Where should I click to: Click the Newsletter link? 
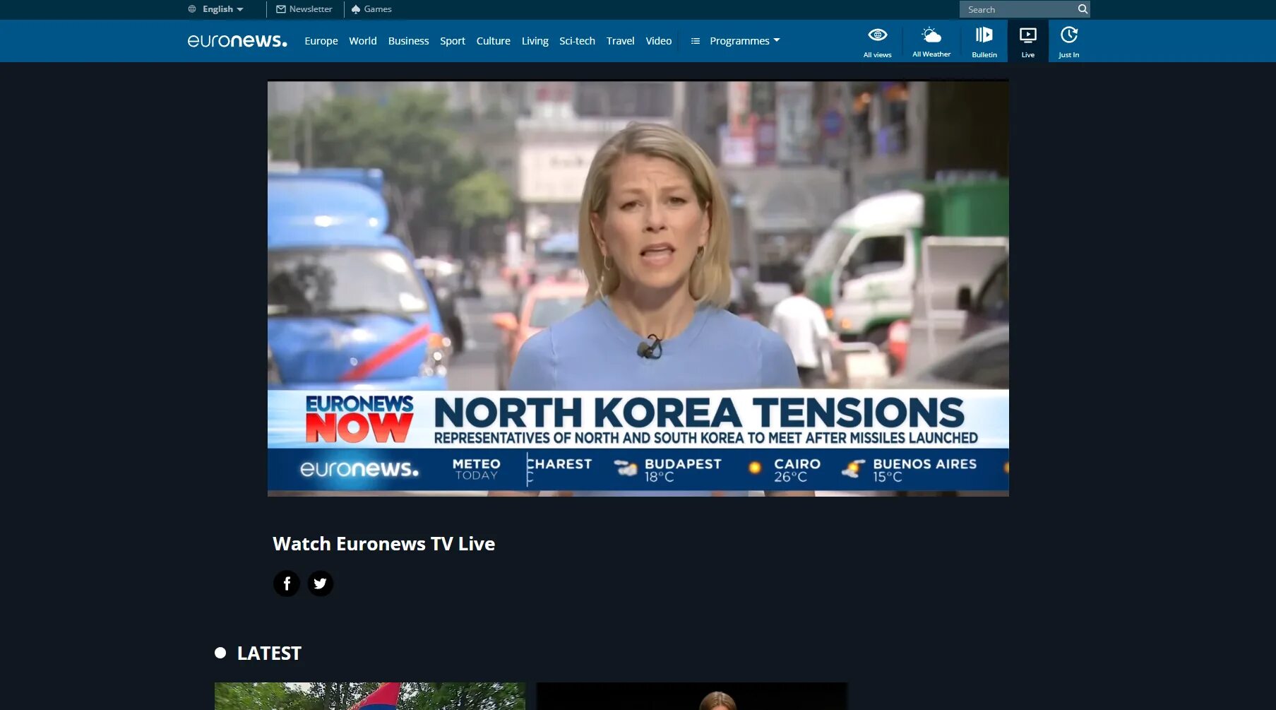311,9
